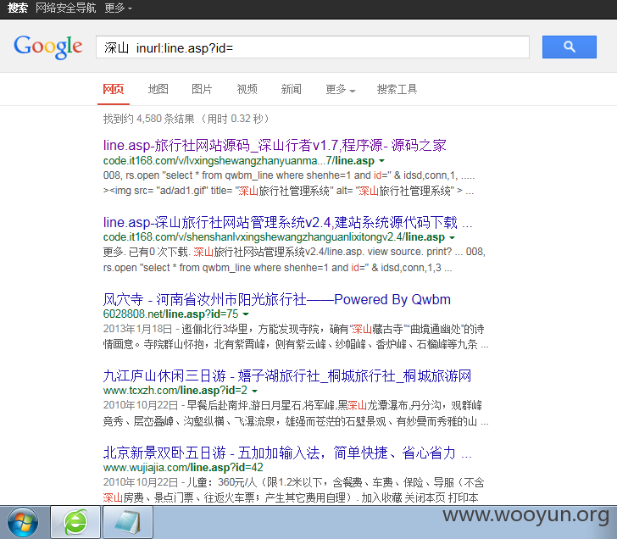Switch to the 图片 tab

click(202, 89)
